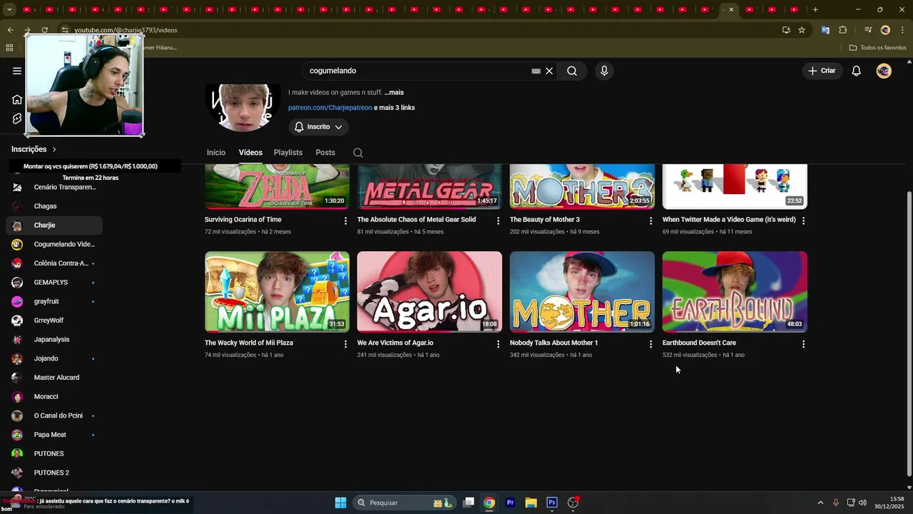This screenshot has height=514, width=913.
Task: Show the 'e mais 3 links' list
Action: (394, 108)
